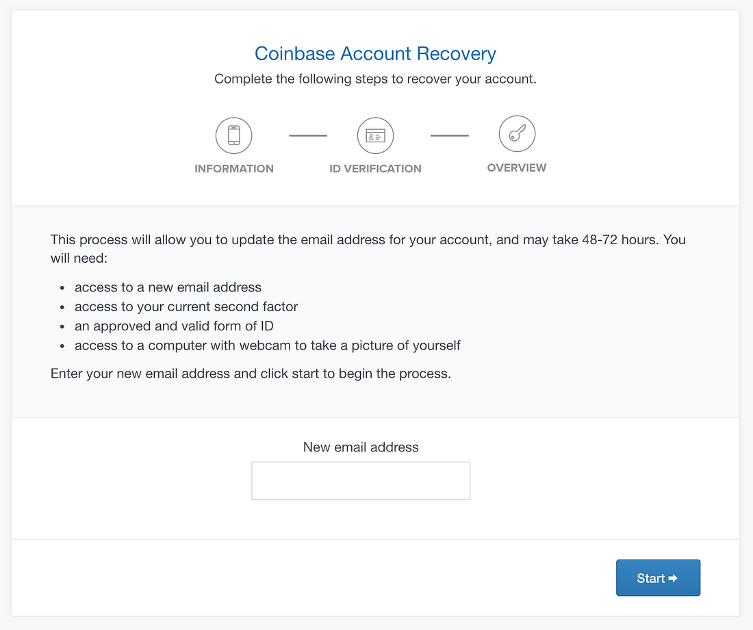Click the webcam requirement bullet item
This screenshot has height=630, width=753.
(x=268, y=345)
